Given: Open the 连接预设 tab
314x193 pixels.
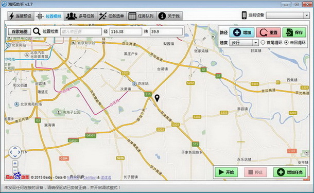Looking at the screenshot, I should [21, 16].
